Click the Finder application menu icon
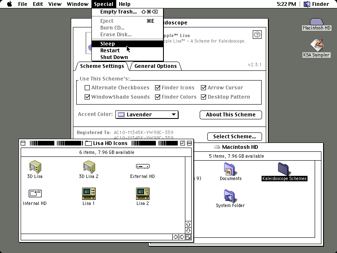The image size is (337, 253). pos(307,4)
